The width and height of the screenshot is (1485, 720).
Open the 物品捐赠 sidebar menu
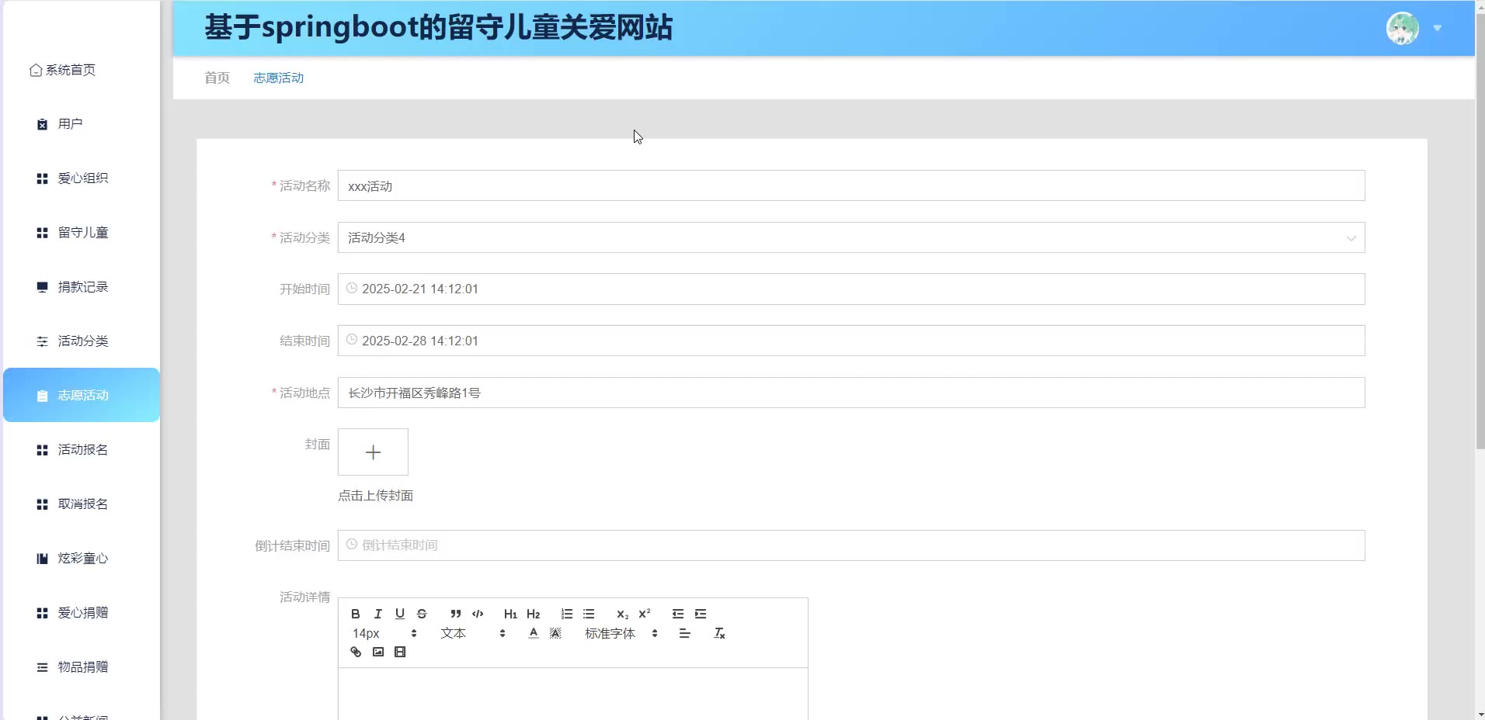click(82, 667)
